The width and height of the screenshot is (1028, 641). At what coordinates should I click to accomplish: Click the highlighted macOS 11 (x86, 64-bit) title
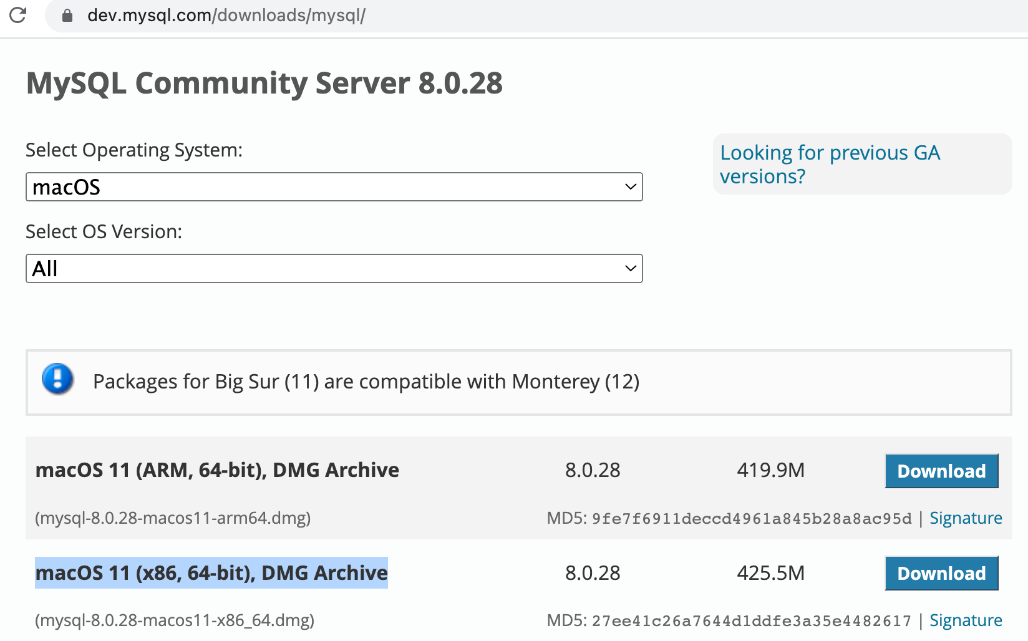coord(211,572)
